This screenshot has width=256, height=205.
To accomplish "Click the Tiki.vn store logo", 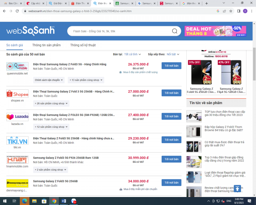I will point(17,141).
